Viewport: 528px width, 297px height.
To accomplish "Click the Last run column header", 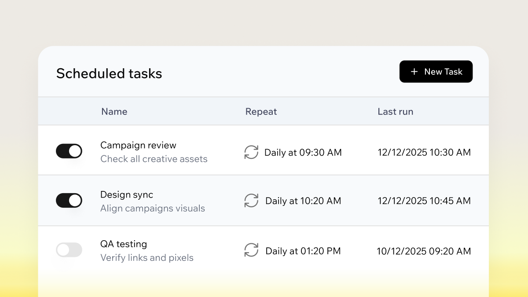I will (x=395, y=111).
